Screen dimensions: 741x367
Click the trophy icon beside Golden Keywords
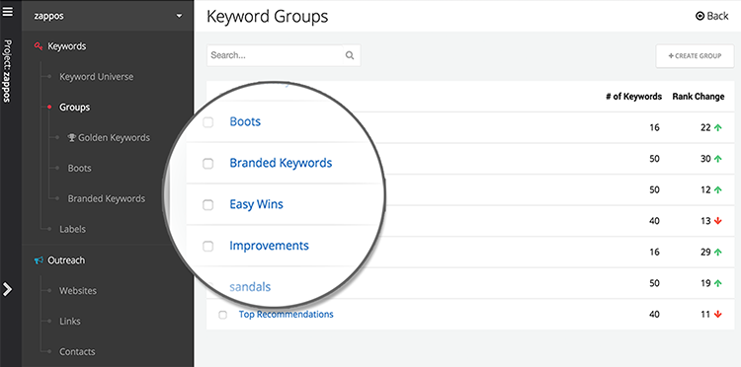[72, 138]
